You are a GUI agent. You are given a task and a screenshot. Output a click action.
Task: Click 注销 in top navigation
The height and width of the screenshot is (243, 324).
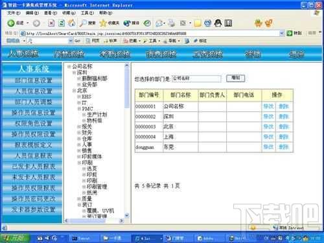pyautogui.click(x=253, y=54)
